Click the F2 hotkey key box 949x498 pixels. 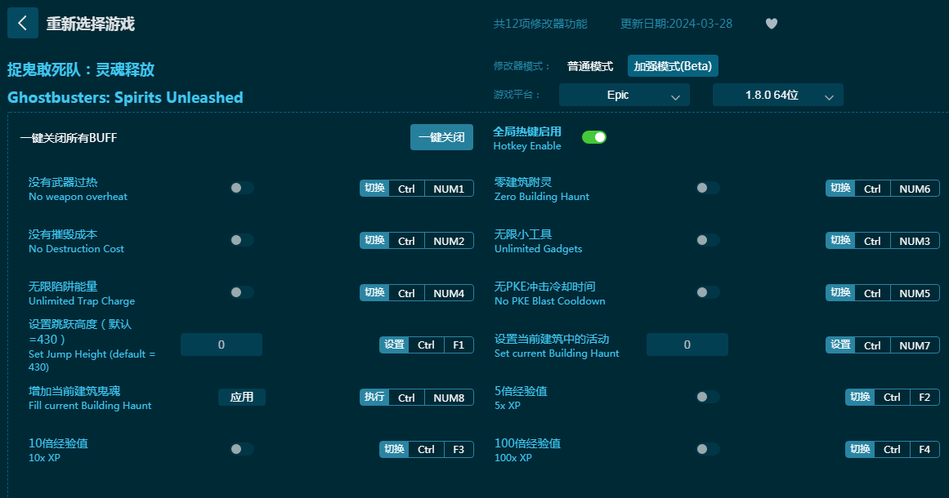pyautogui.click(x=924, y=397)
